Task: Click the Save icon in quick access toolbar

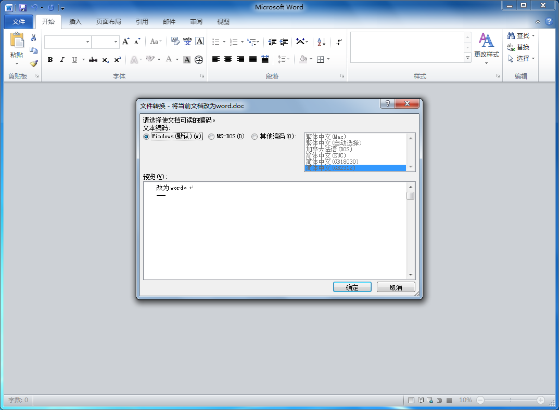Action: pos(23,7)
